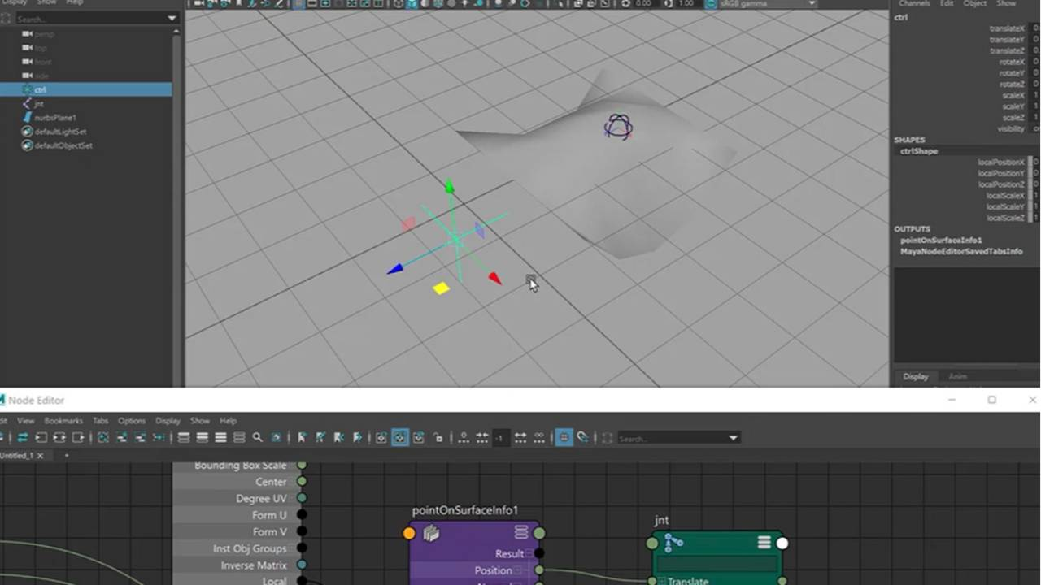1041x585 pixels.
Task: Open the sRGB gamma color space dropdown
Action: [811, 4]
